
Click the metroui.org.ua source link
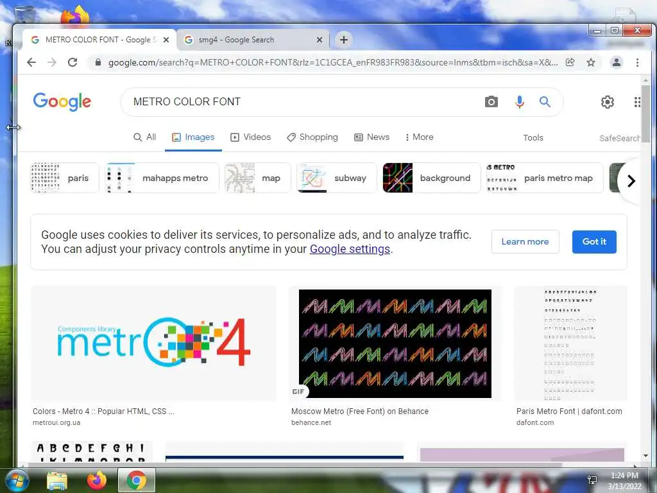(x=56, y=422)
